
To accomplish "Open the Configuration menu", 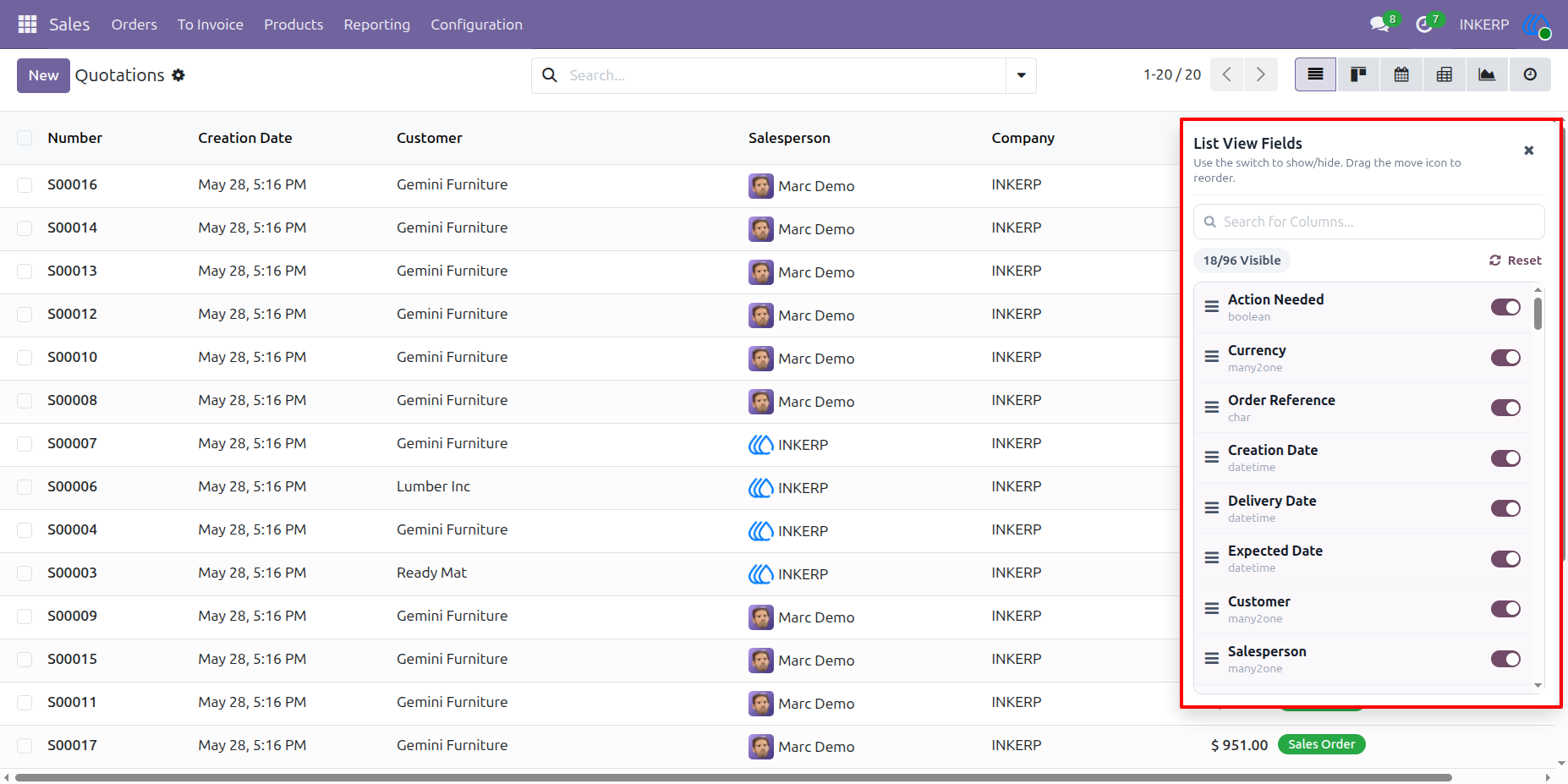I will click(x=477, y=25).
